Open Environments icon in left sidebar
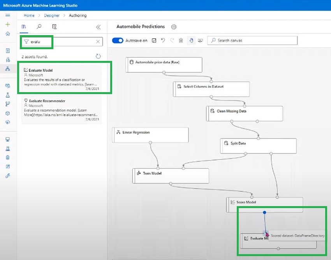Viewport: 331px width, 260px height. click(8, 149)
